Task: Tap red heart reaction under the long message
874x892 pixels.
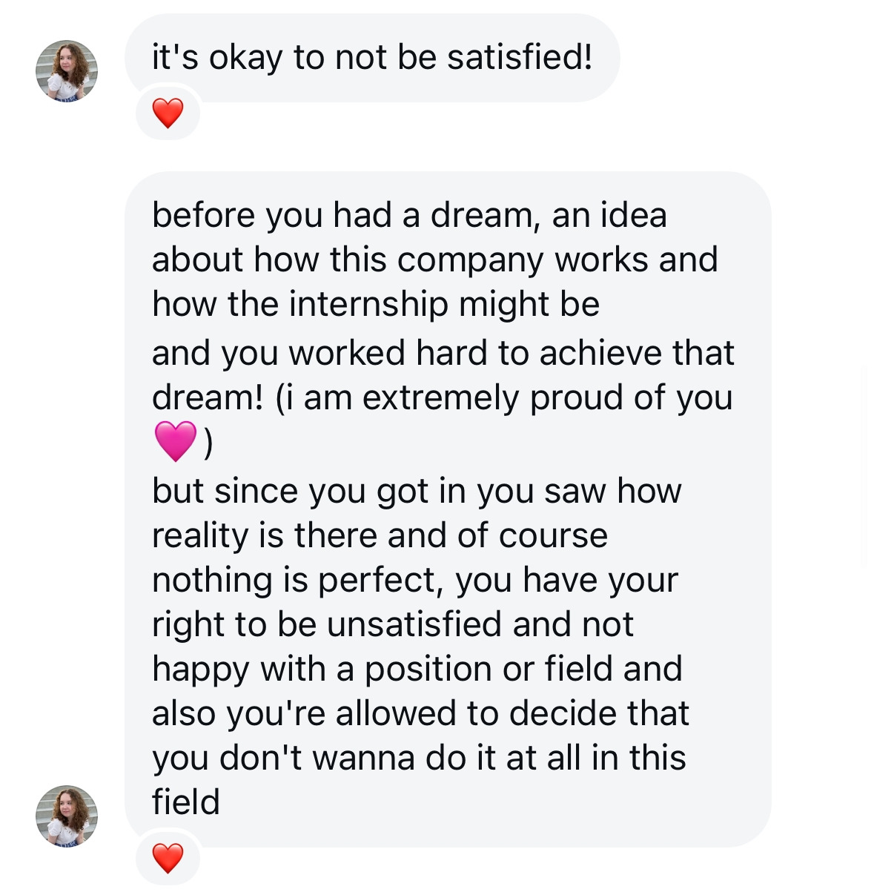Action: pyautogui.click(x=168, y=859)
